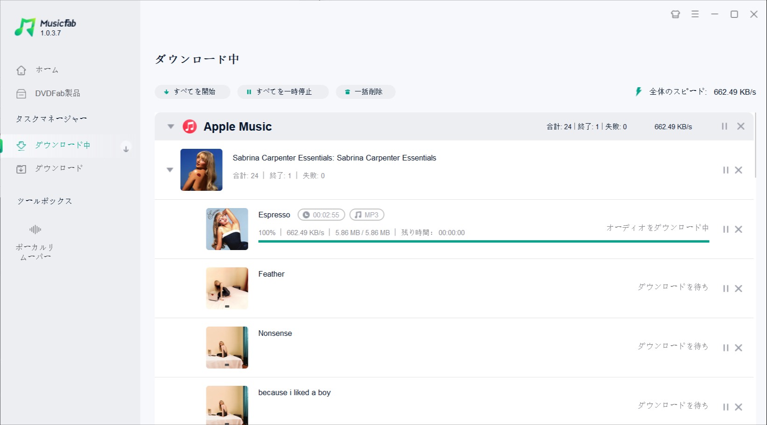767x425 pixels.
Task: Click the down arrow badge beside ダウンロード中
Action: point(126,148)
